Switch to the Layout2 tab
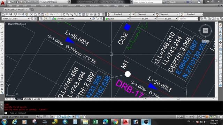The height and width of the screenshot is (125, 223). point(37,99)
